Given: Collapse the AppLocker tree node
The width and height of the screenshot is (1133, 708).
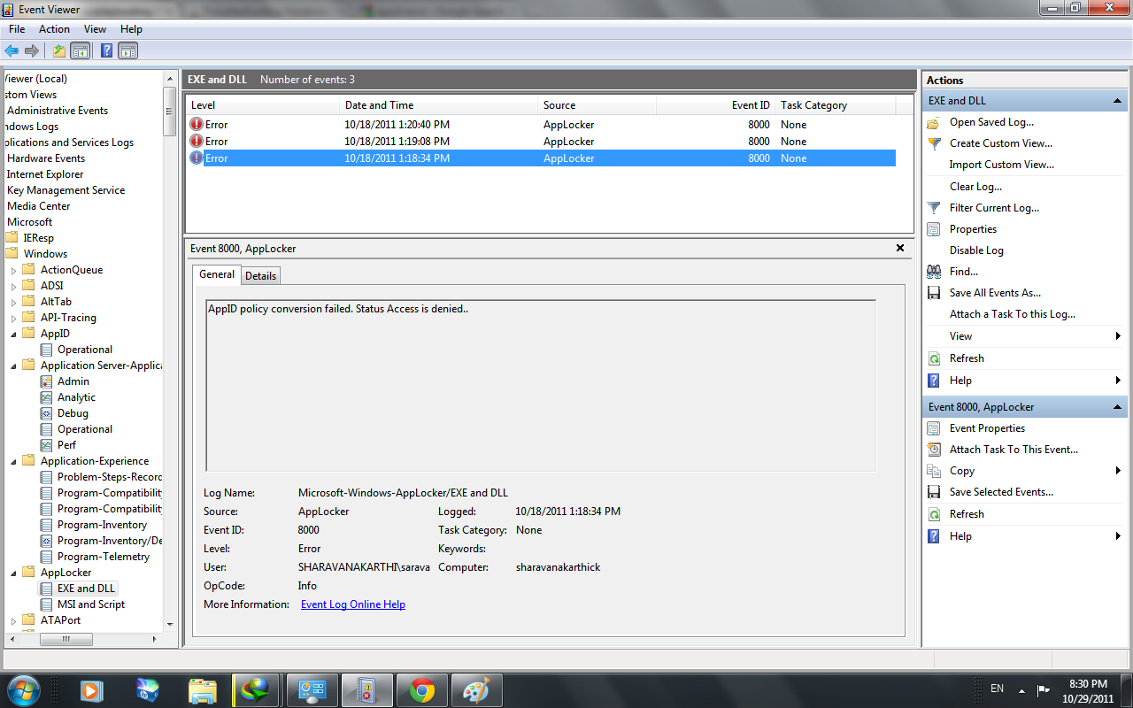Looking at the screenshot, I should [14, 573].
